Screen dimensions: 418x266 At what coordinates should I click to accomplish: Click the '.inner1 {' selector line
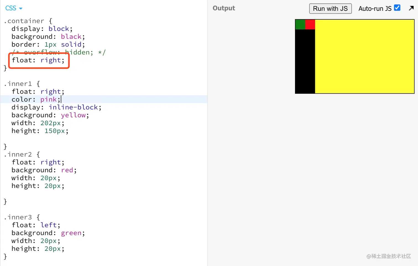click(22, 84)
